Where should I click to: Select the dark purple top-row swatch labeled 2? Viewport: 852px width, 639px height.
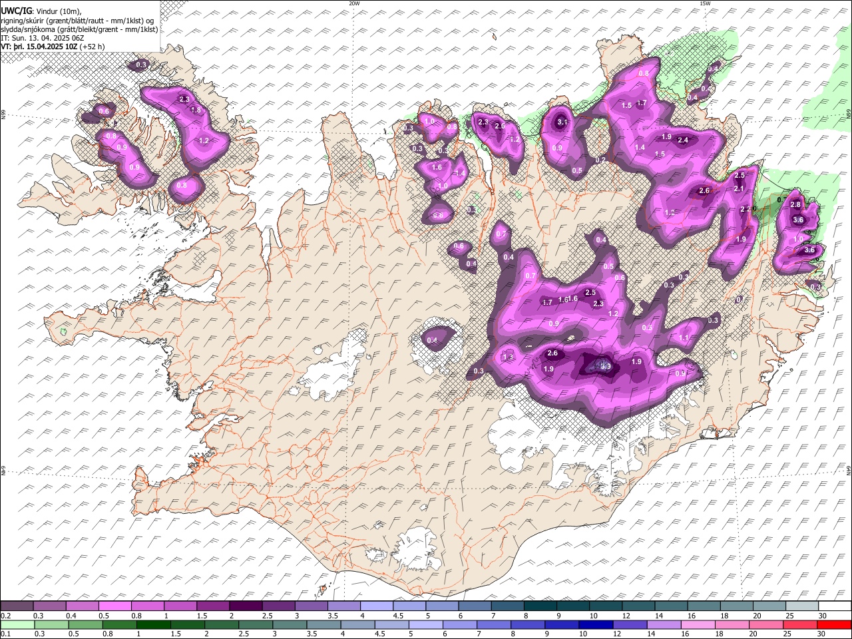click(245, 606)
